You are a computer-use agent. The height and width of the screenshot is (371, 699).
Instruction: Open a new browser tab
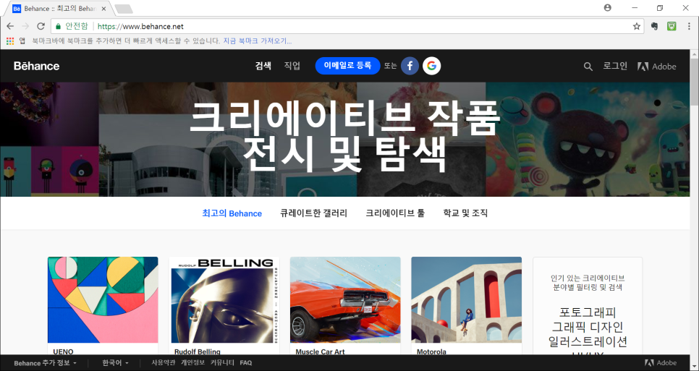123,9
